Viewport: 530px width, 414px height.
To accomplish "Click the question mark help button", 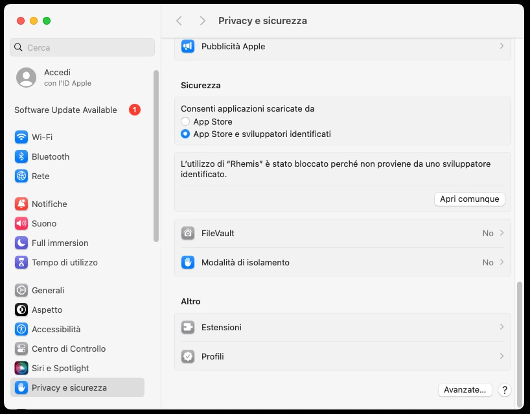I will [x=504, y=390].
